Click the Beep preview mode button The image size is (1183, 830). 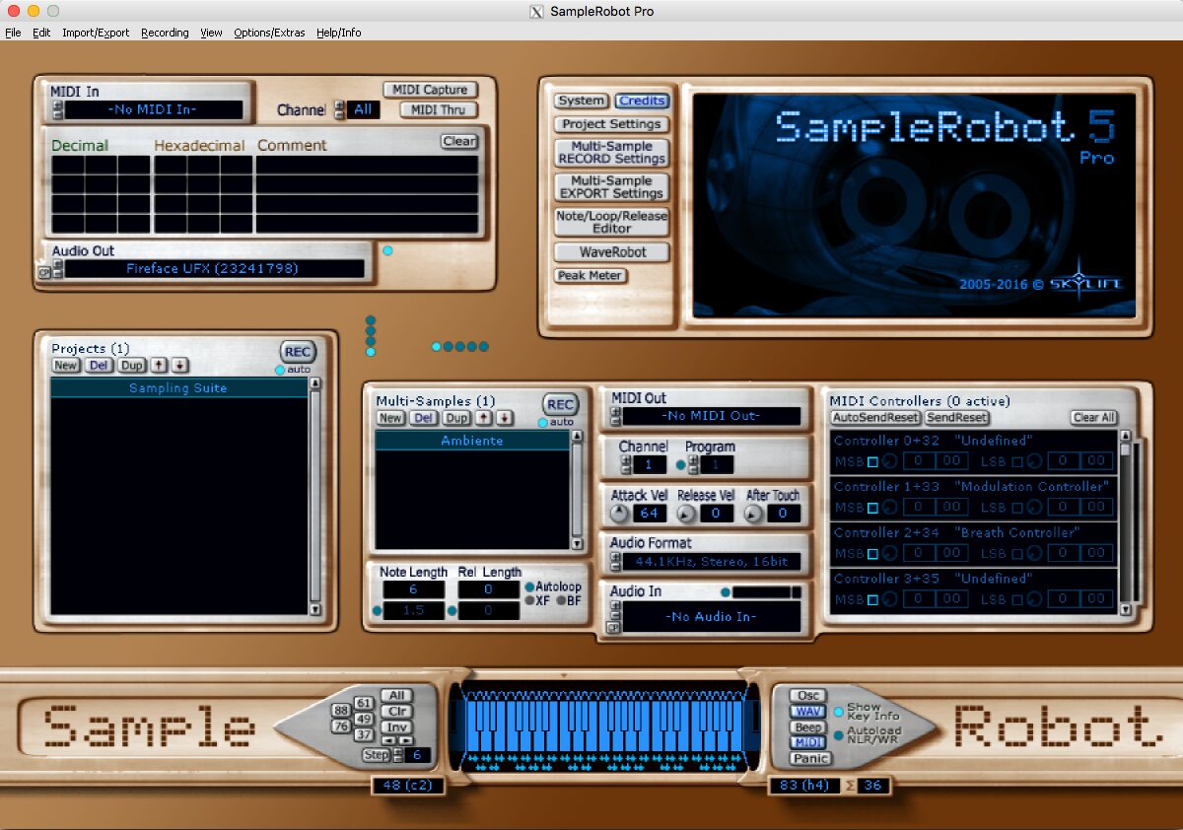[808, 727]
